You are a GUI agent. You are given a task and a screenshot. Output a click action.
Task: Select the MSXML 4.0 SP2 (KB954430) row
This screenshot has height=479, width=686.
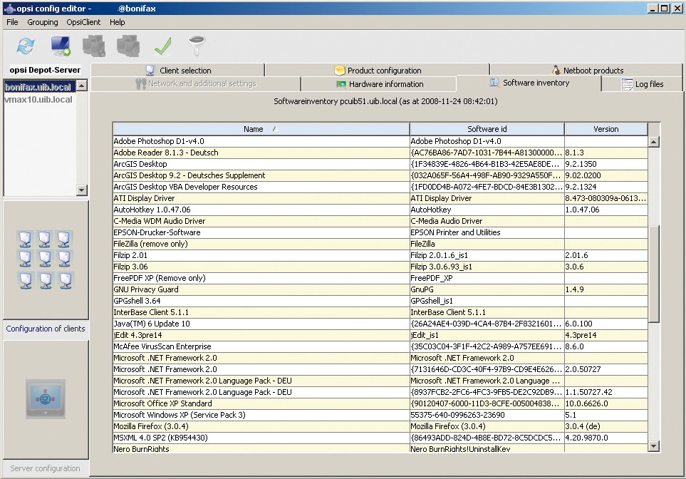380,438
